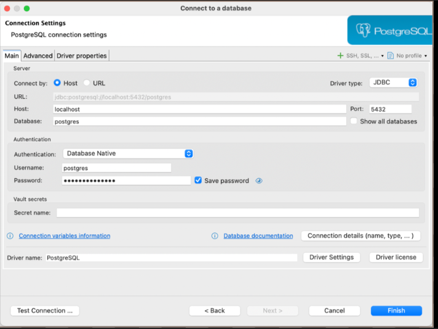Enable Show all databases checkbox
Viewport: 438px width, 329px height.
click(x=354, y=121)
